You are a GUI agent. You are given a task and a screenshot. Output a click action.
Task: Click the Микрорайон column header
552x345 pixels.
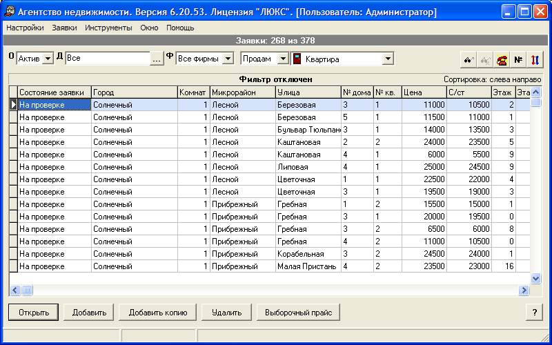click(x=243, y=92)
